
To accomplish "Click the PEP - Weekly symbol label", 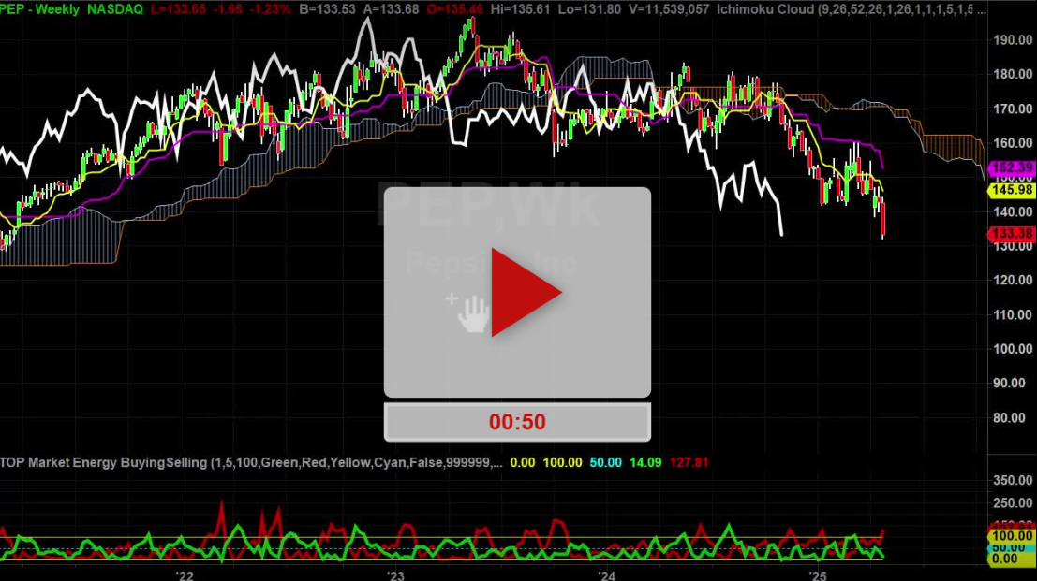I will point(39,9).
